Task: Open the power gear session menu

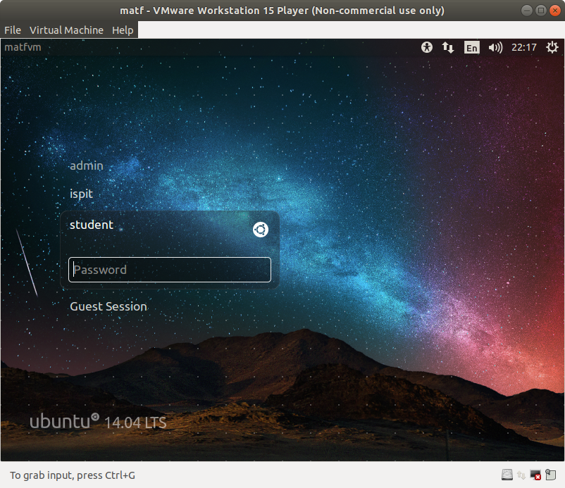Action: (x=552, y=47)
